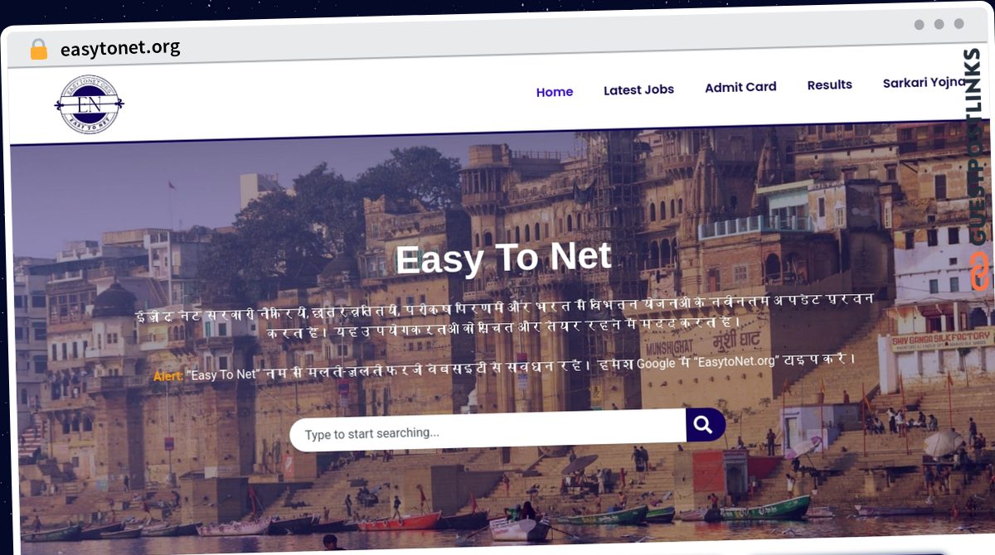Go to the Admit Card section
The height and width of the screenshot is (555, 995).
coord(740,87)
